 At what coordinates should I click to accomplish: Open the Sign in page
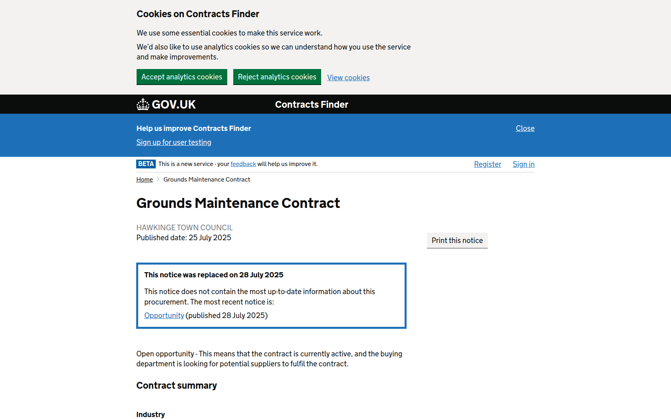pyautogui.click(x=523, y=164)
